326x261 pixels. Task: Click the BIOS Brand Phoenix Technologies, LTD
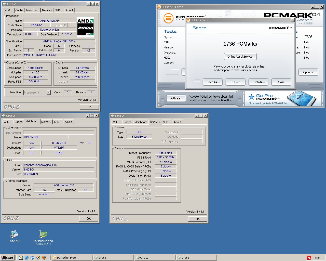pyautogui.click(x=59, y=165)
